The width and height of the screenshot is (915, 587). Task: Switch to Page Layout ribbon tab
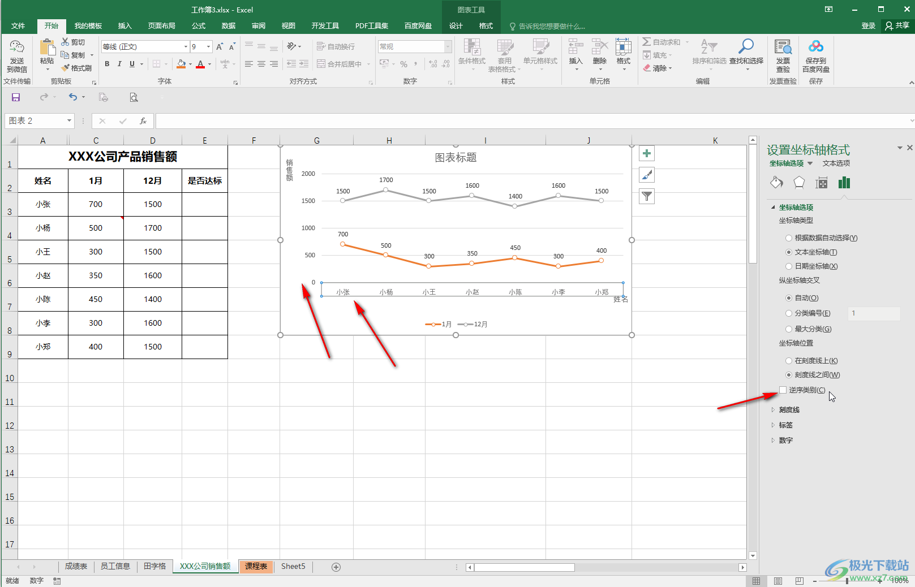tap(162, 26)
